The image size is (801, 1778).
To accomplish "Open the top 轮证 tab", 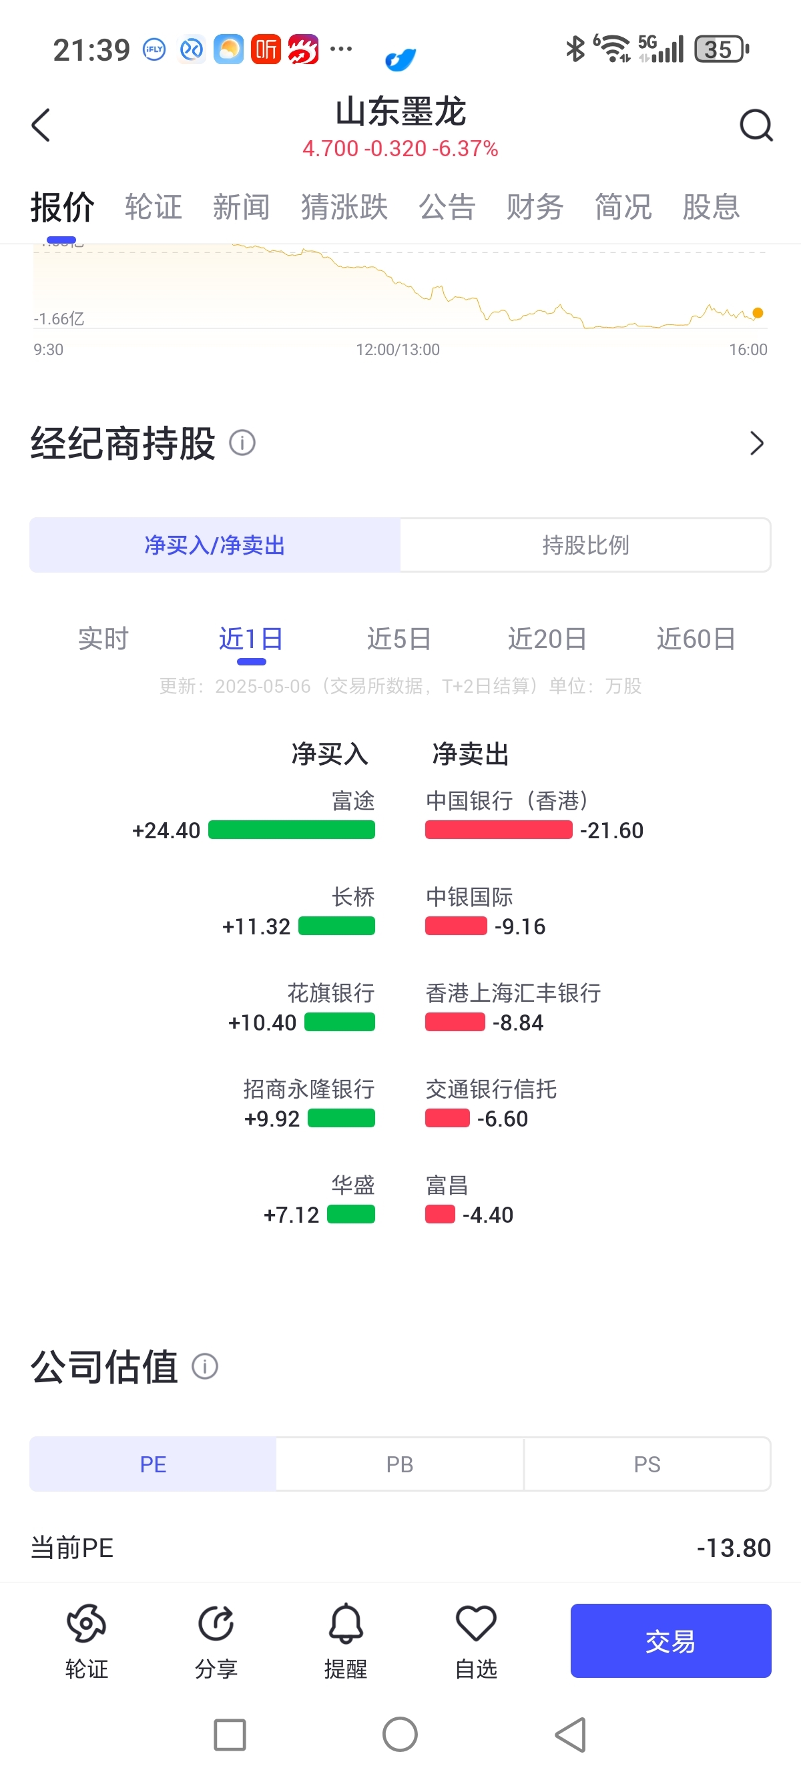I will (x=154, y=207).
